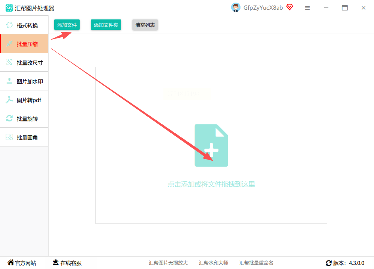Click the 点击添加或将文件拖拽到这里 text
The height and width of the screenshot is (269, 374).
pyautogui.click(x=211, y=184)
